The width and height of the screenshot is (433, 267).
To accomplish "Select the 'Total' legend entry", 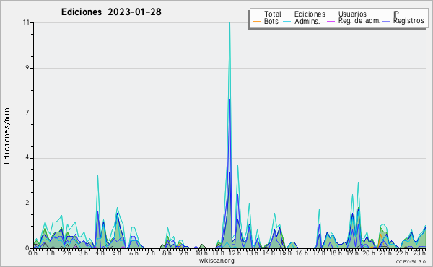I will click(x=272, y=14).
